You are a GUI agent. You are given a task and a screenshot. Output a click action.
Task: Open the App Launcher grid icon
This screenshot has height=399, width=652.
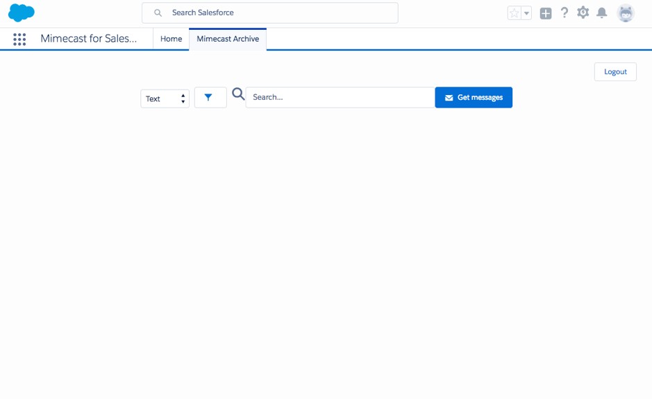pyautogui.click(x=19, y=39)
